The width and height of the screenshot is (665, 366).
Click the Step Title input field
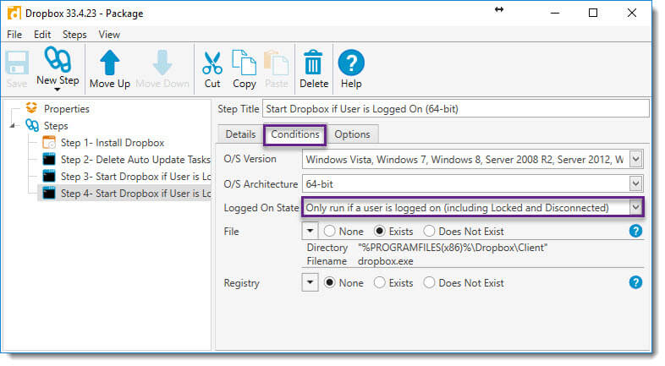[456, 109]
